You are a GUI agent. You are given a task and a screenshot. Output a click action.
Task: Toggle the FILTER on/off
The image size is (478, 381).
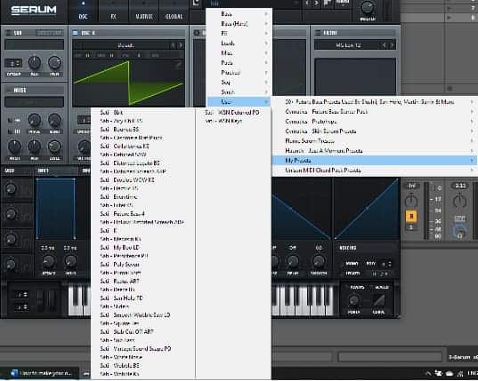318,33
